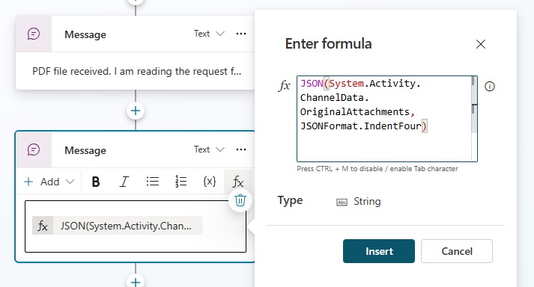Expand Text dropdown on first Message node
This screenshot has height=287, width=534.
click(209, 34)
